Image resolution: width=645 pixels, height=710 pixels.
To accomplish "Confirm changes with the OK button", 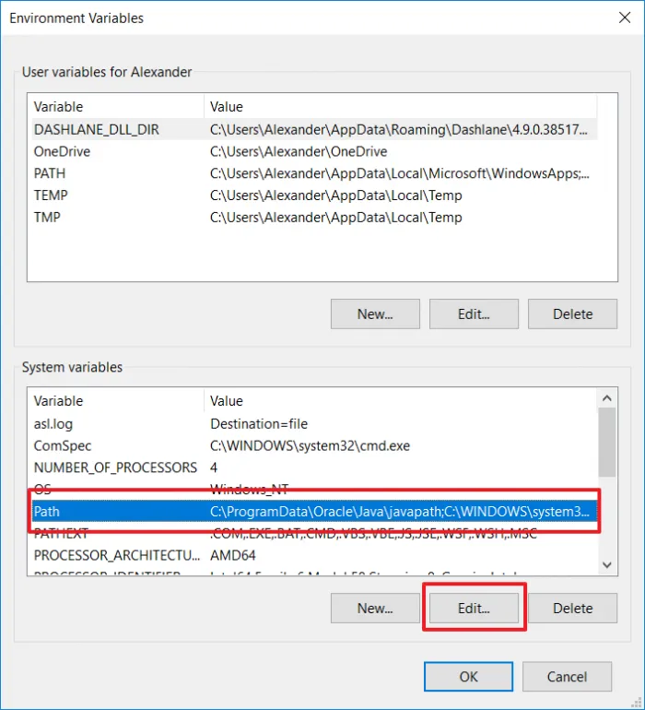I will coord(468,677).
